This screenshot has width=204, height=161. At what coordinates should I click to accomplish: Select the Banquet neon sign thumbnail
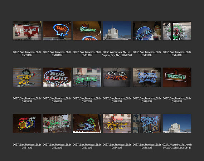pyautogui.click(x=27, y=31)
